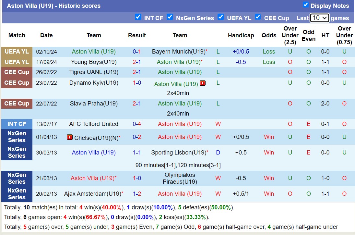Open the Last games count dropdown

coord(320,18)
